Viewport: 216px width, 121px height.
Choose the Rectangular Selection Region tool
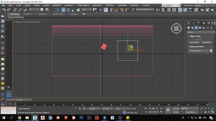pos(52,10)
